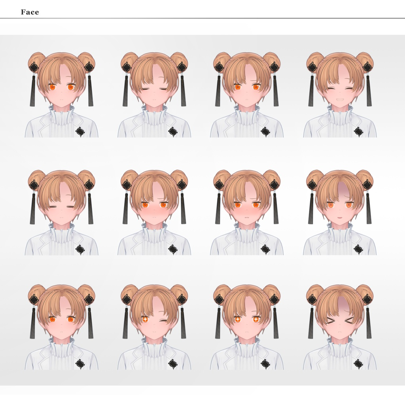Select the flat closed-eyes face in the middle row
The image size is (405, 405).
pyautogui.click(x=61, y=212)
